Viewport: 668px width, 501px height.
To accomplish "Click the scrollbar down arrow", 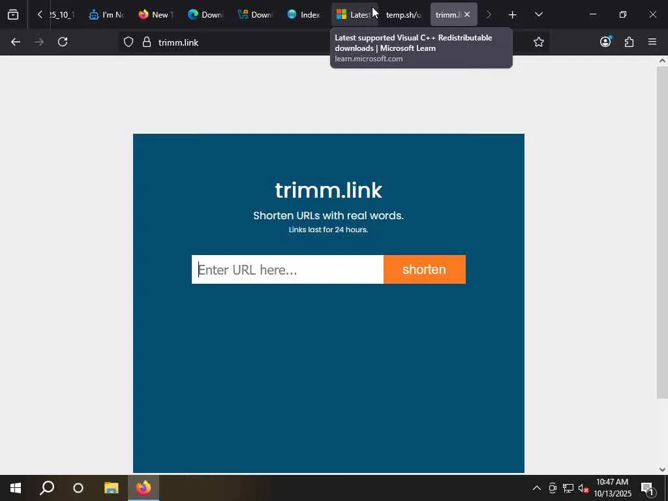I will (x=662, y=470).
